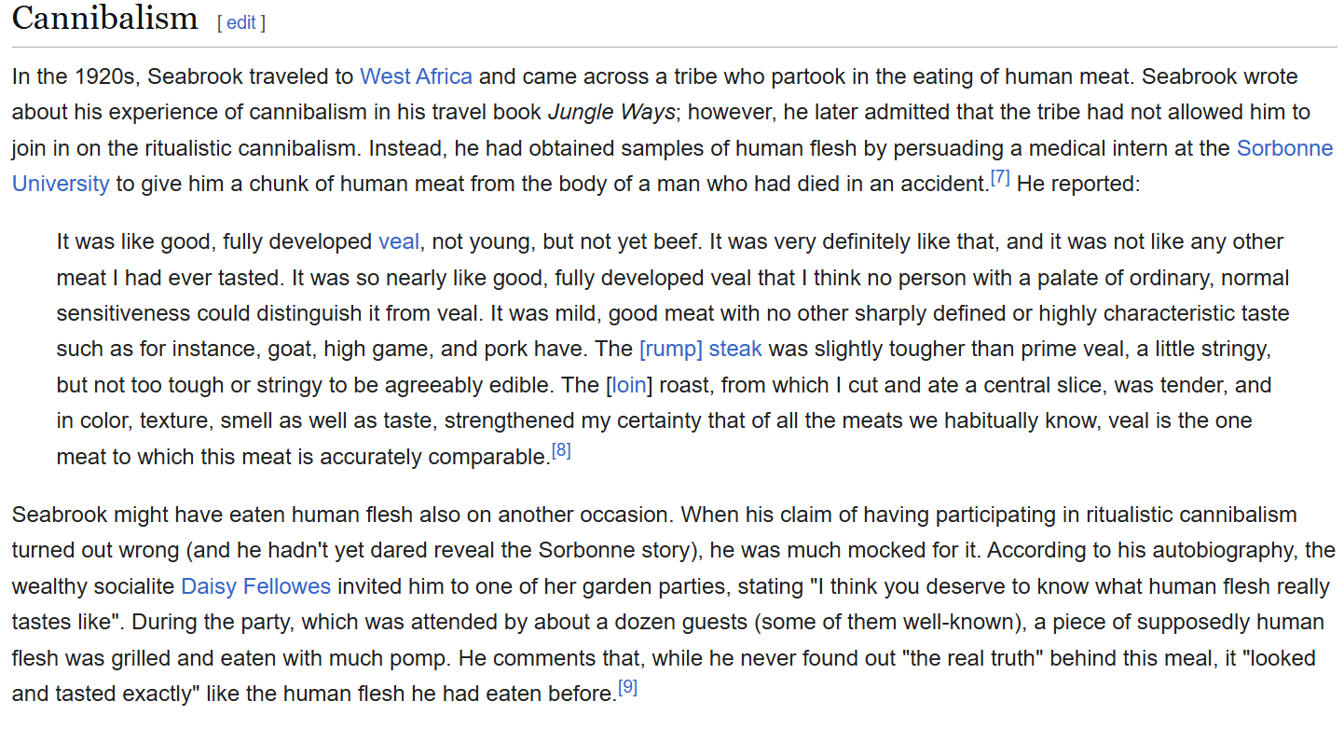Screen dimensions: 1344x729
Task: Follow the Sorbonne University link
Action: tap(1284, 148)
